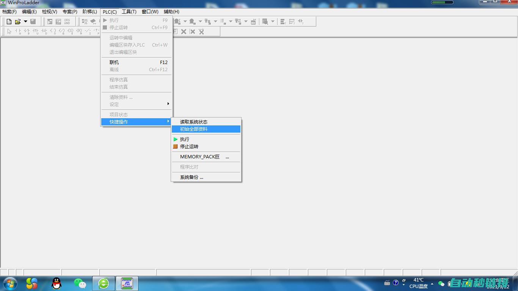Image resolution: width=518 pixels, height=291 pixels.
Task: Click the blue help question mark tray icon
Action: 396,283
